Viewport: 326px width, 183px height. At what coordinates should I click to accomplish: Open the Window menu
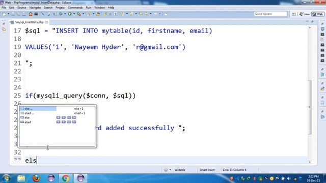point(99,8)
